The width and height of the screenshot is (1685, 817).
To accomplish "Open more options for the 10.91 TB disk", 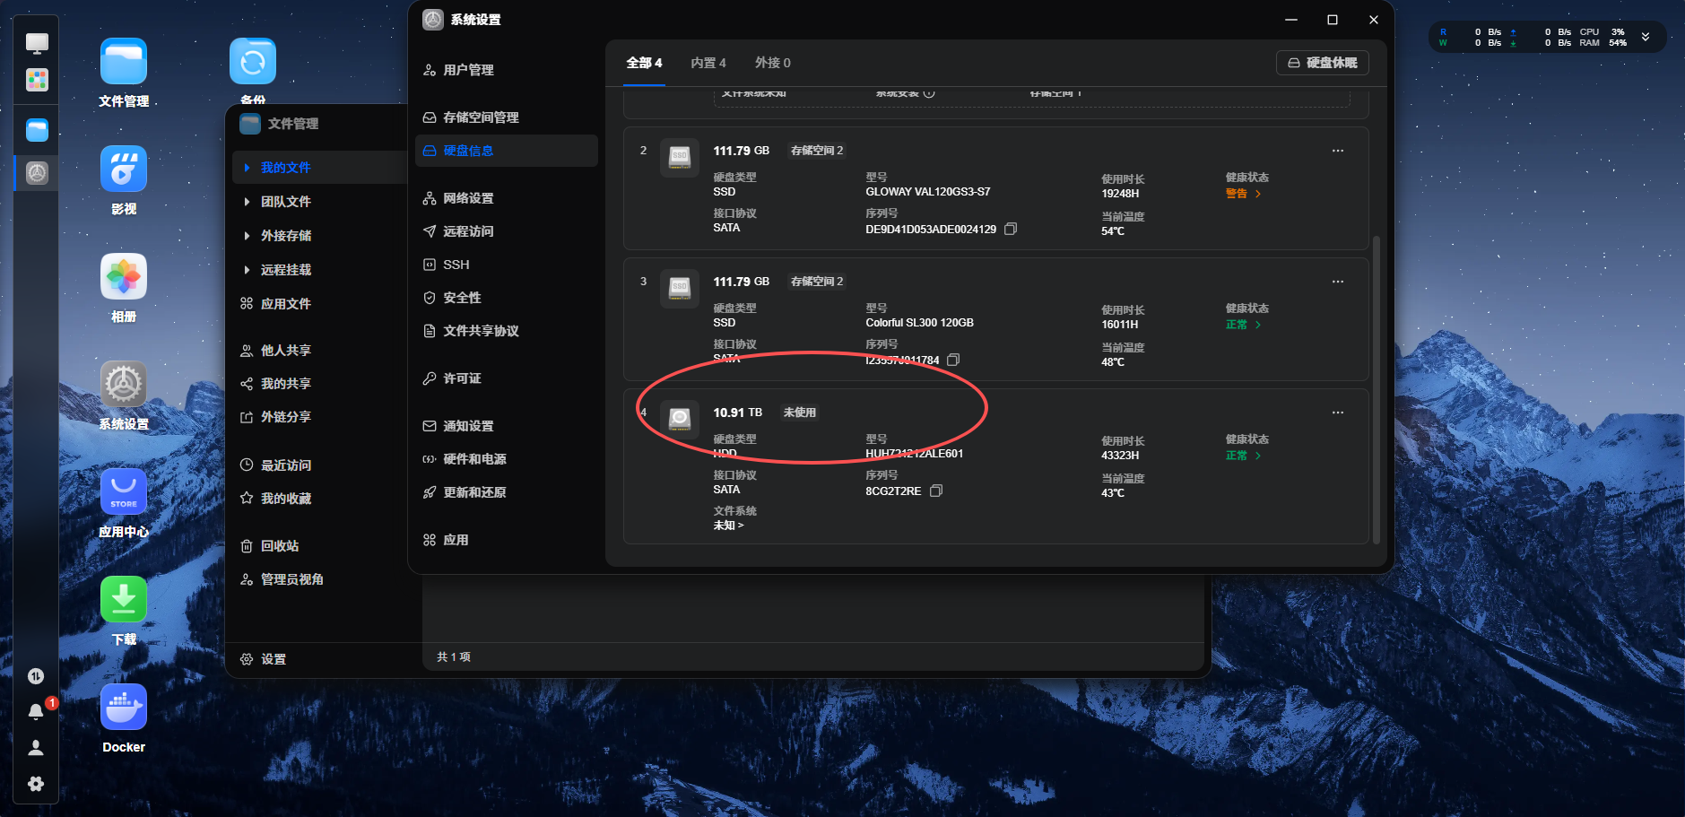I will pyautogui.click(x=1338, y=413).
